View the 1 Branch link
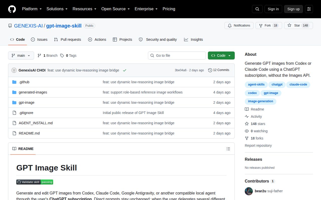 point(47,55)
